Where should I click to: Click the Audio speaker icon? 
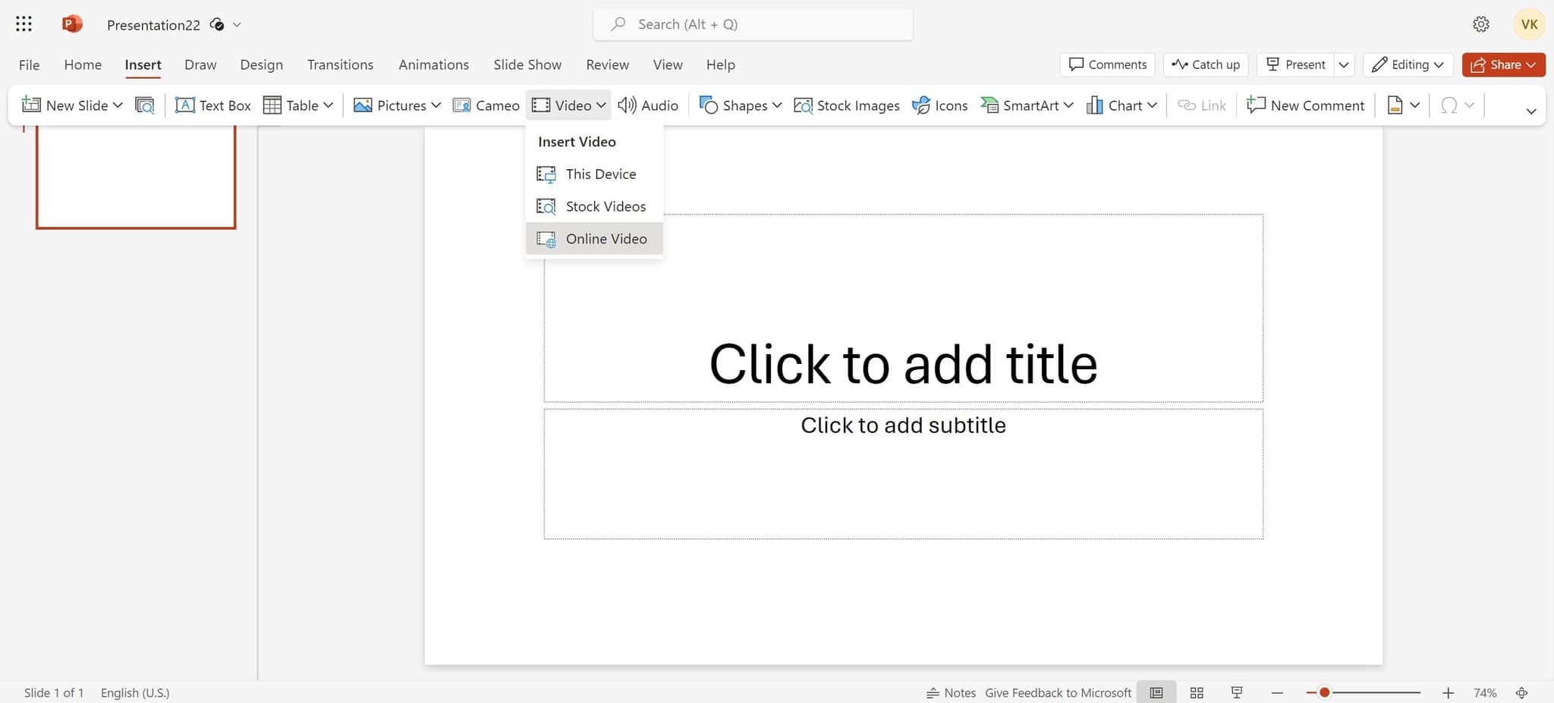(x=627, y=105)
